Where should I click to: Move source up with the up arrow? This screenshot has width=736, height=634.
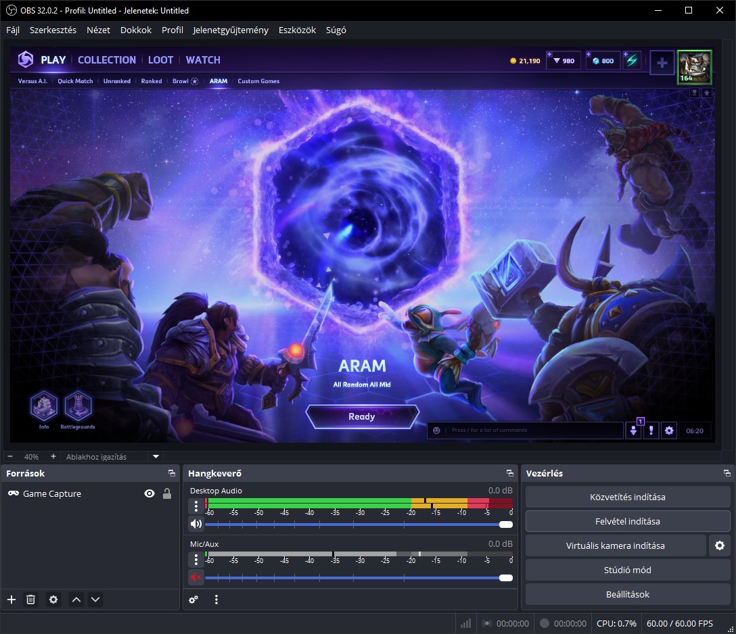point(76,600)
